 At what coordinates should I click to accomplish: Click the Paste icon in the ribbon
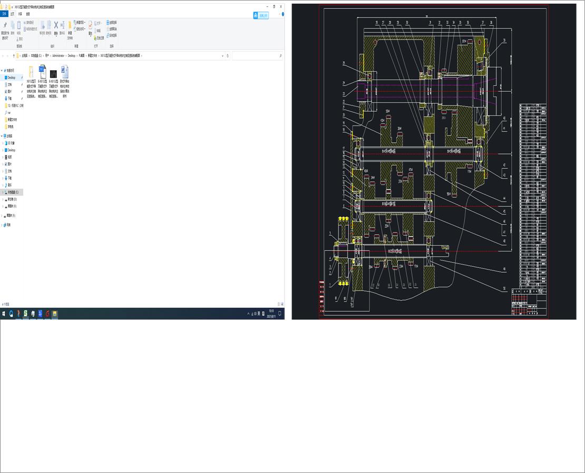[x=19, y=24]
